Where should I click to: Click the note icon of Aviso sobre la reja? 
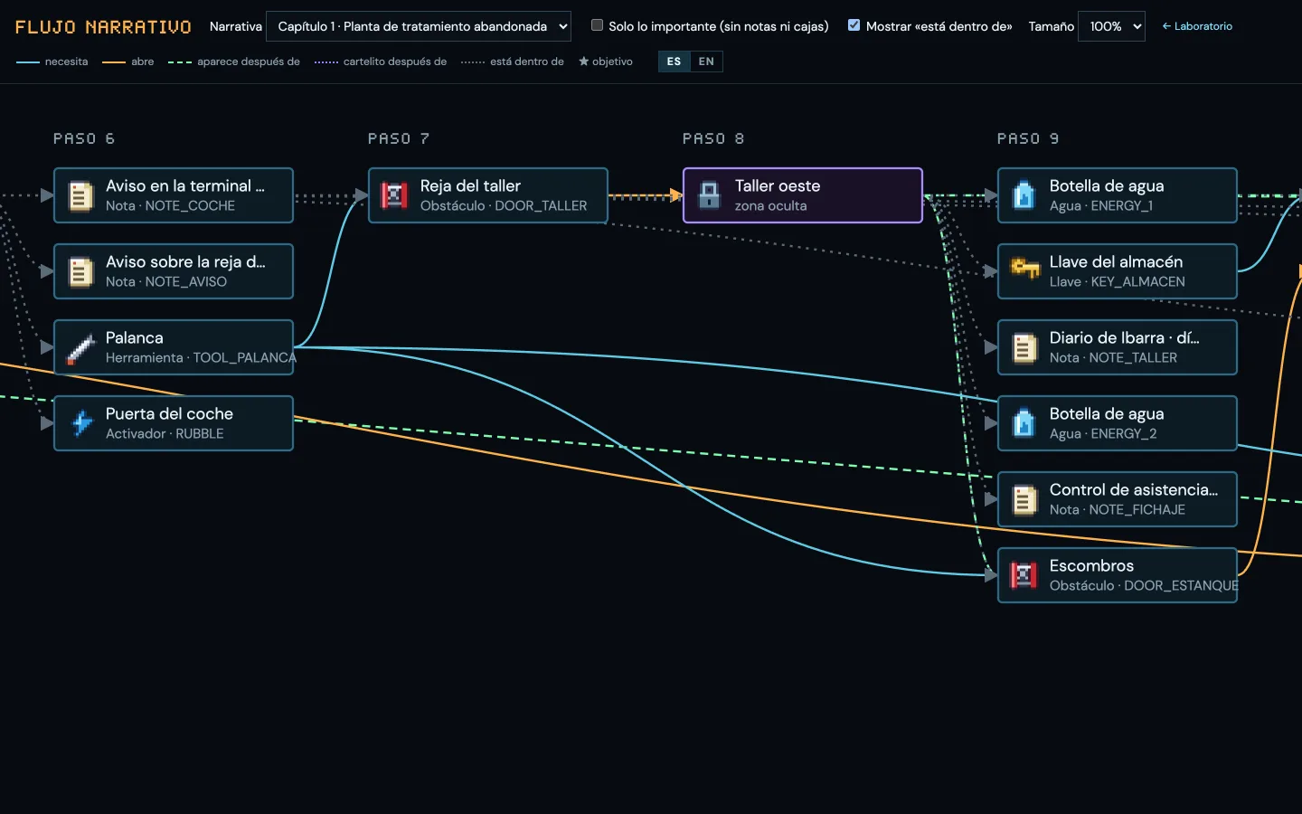point(81,271)
